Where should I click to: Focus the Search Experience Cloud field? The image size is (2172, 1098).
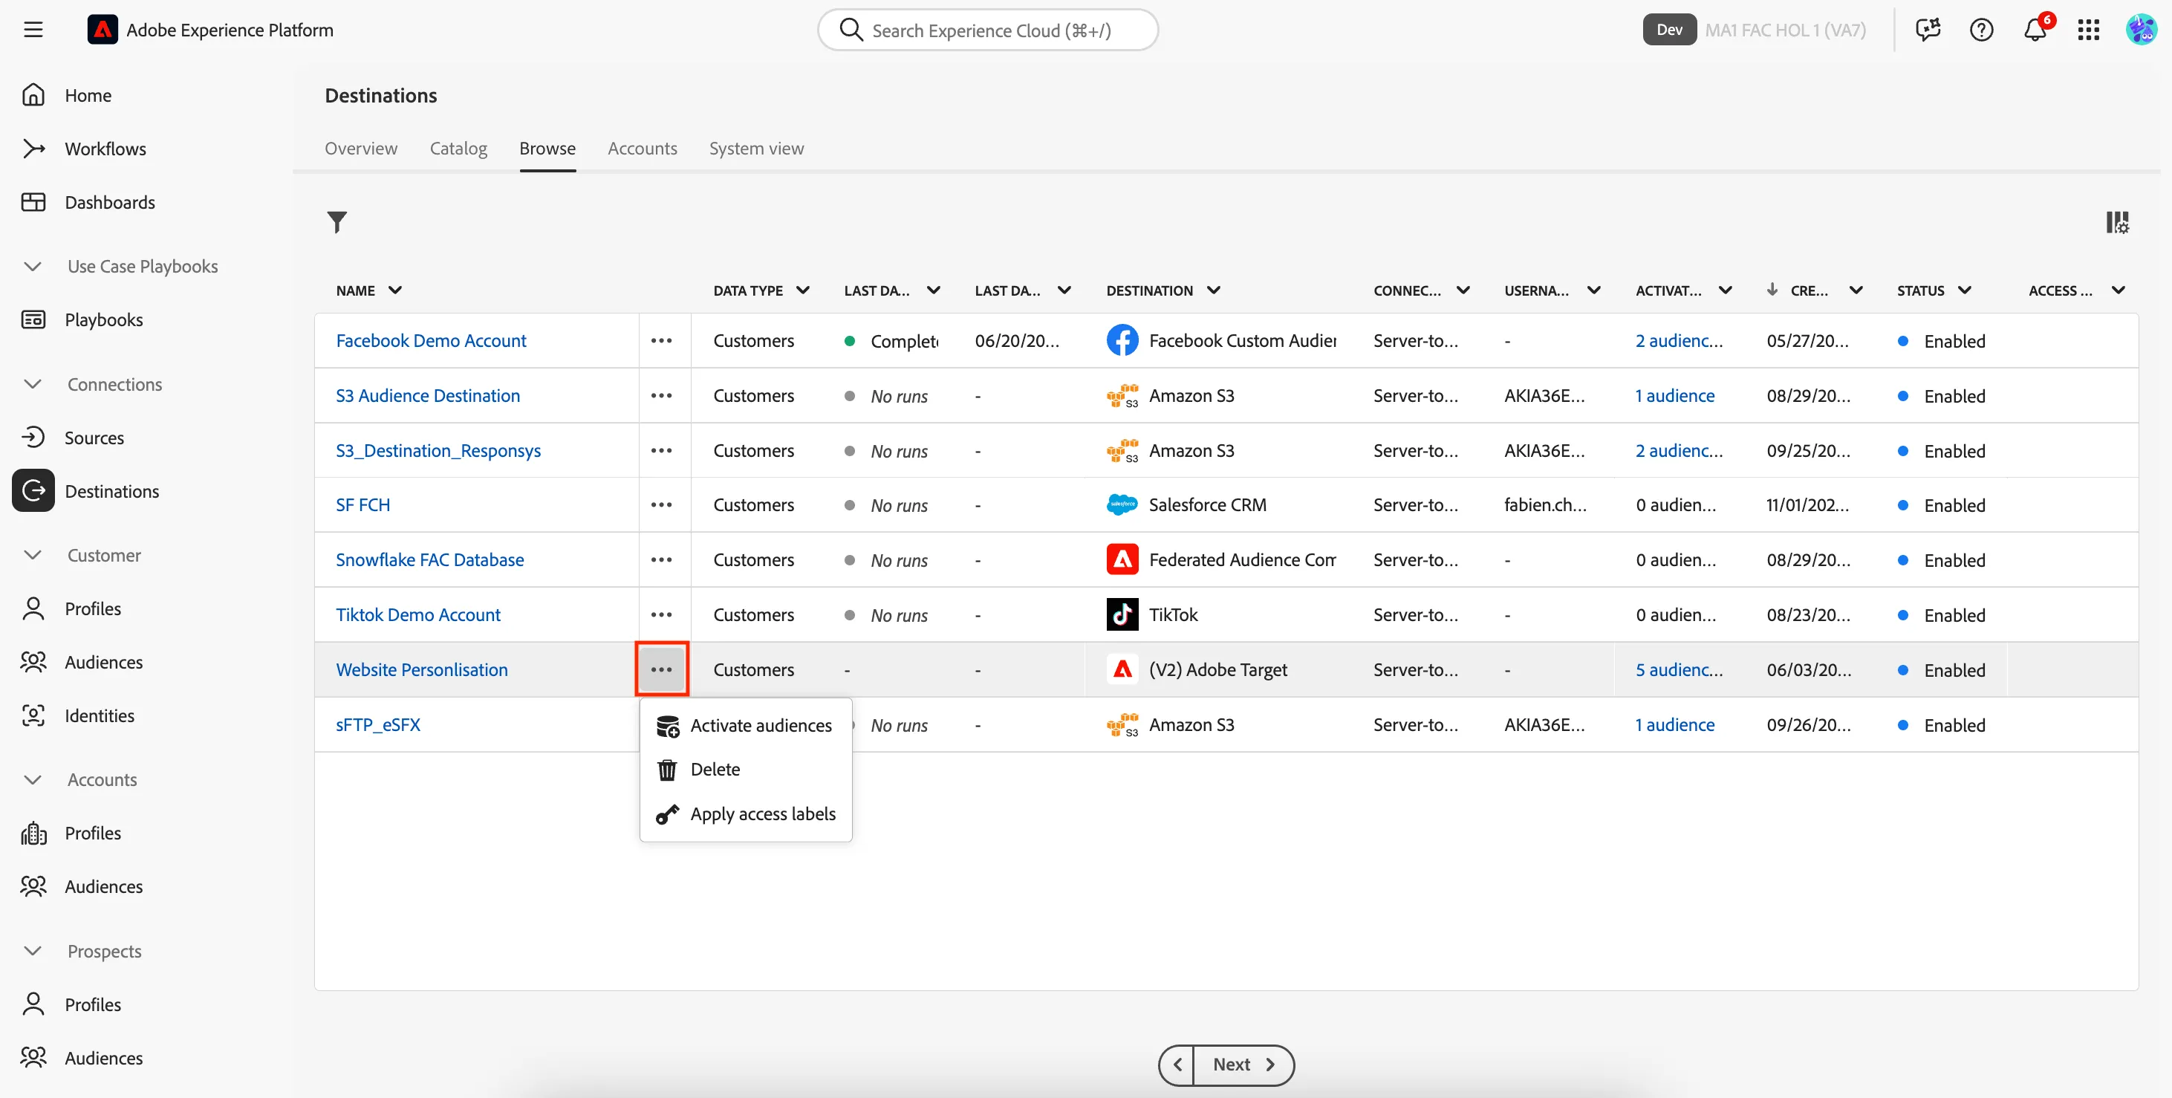point(987,30)
